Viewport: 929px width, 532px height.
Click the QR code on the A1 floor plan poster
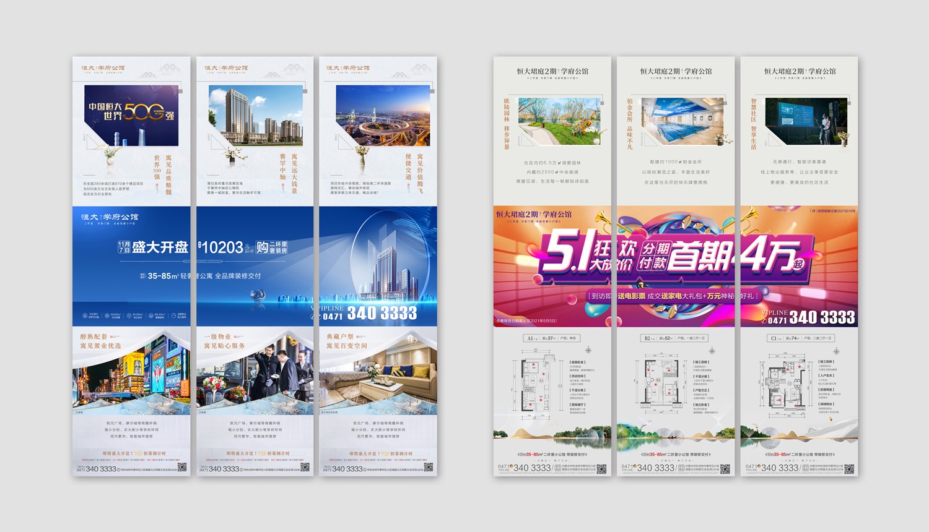click(601, 468)
